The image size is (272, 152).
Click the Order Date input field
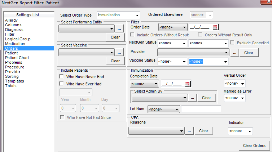[x=201, y=27]
